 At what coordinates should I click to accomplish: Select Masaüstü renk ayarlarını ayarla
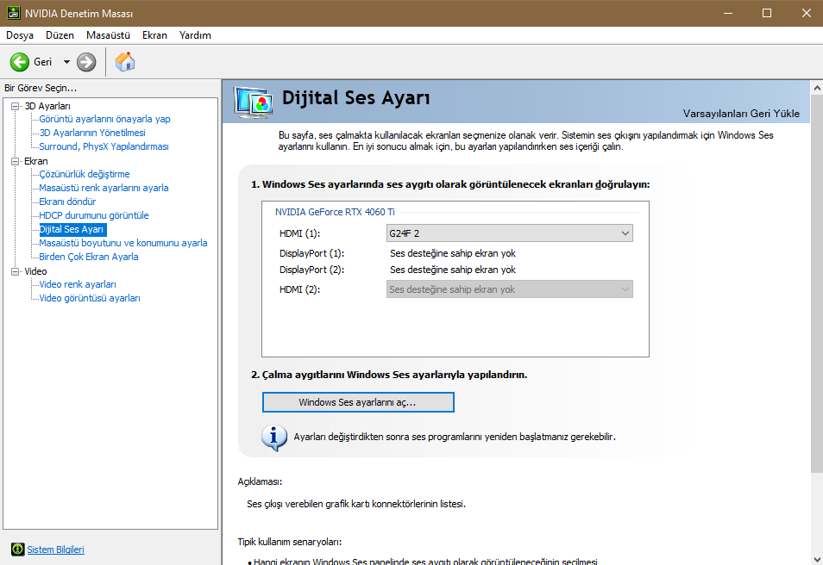pos(104,188)
